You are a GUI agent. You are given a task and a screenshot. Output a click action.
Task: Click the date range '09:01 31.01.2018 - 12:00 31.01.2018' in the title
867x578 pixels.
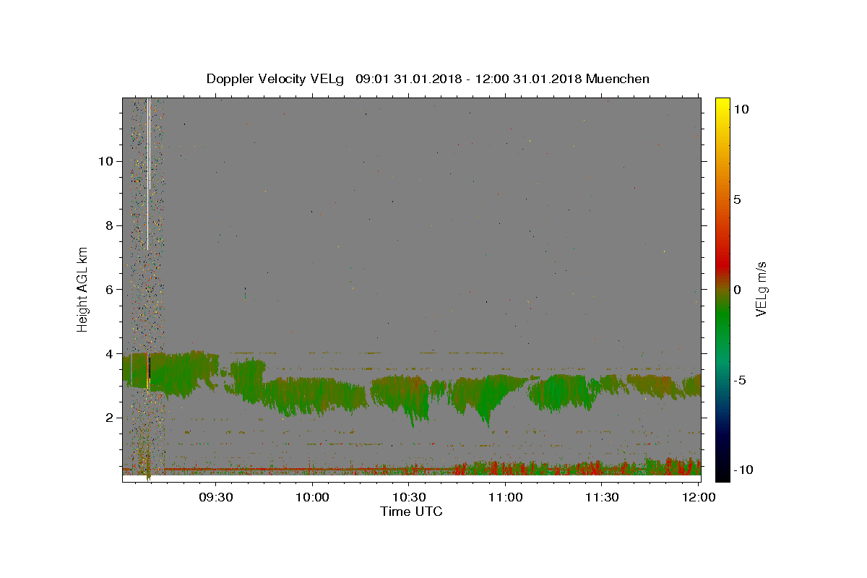469,79
